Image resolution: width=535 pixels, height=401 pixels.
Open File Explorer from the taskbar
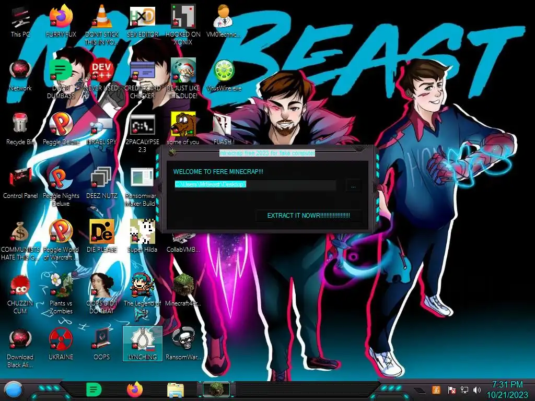coord(176,390)
